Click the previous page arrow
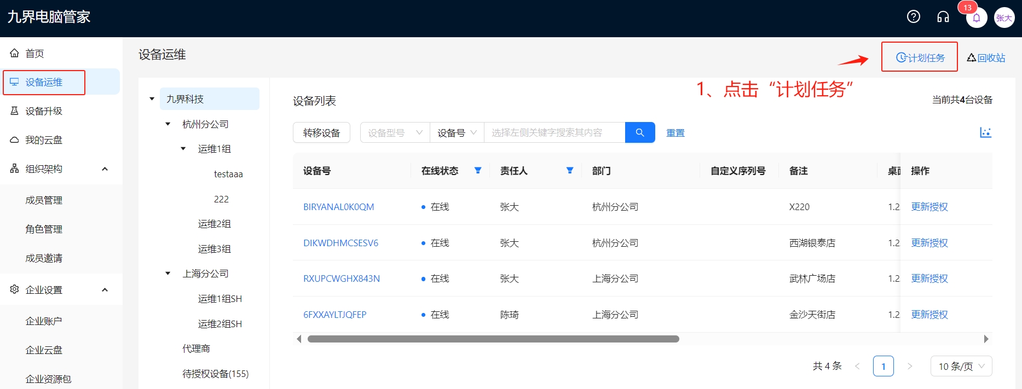The height and width of the screenshot is (389, 1022). pyautogui.click(x=857, y=366)
